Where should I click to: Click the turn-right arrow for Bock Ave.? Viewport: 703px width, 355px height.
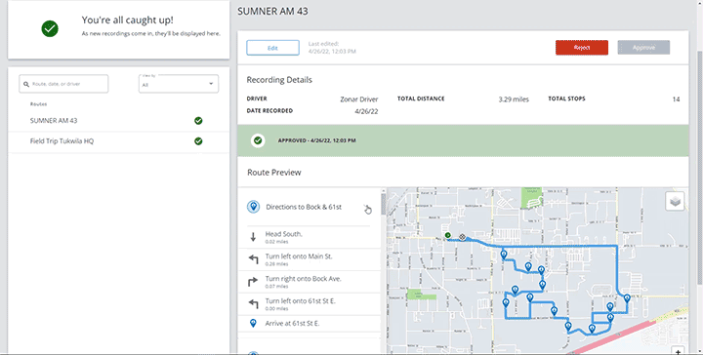point(253,282)
